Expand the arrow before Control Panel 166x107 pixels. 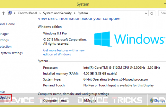pos(15,13)
